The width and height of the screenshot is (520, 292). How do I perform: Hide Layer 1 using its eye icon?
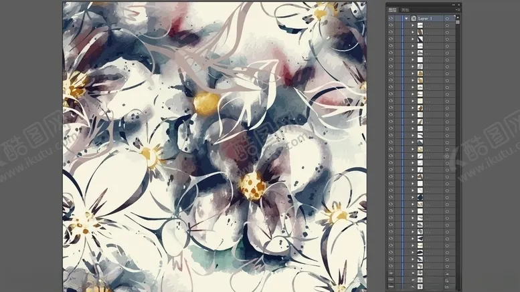[391, 19]
